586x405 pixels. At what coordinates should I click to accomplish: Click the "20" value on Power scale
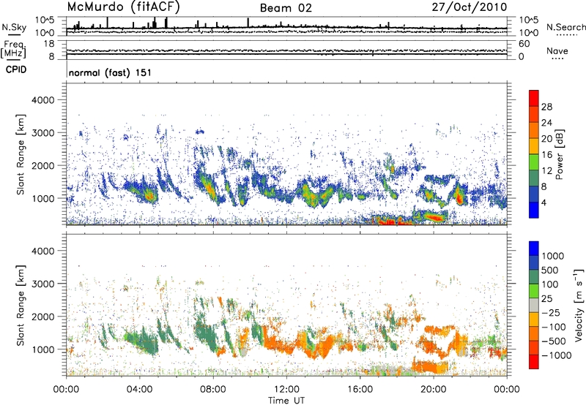coord(546,139)
